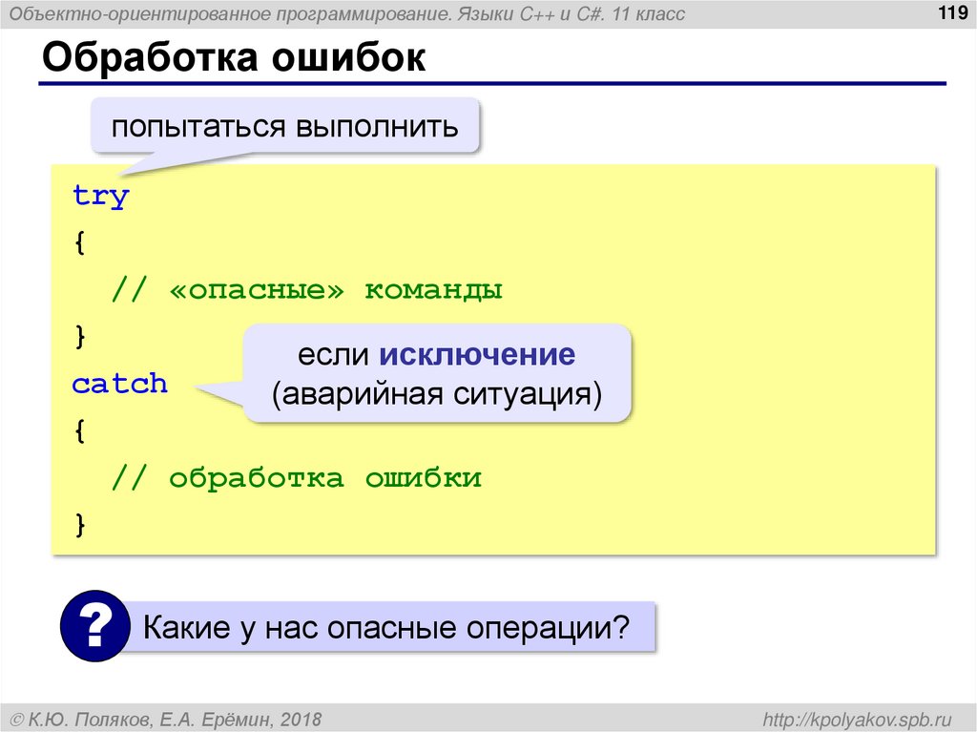Click the comment '// обработка ошибки'
The height and width of the screenshot is (732, 977).
[x=297, y=478]
